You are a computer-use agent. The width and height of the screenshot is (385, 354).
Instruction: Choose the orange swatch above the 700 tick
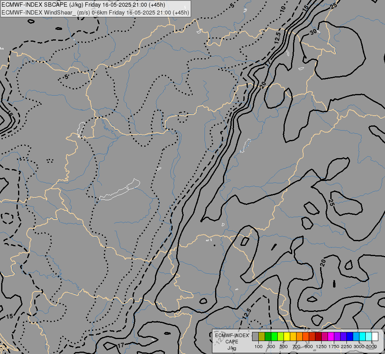[300, 337]
